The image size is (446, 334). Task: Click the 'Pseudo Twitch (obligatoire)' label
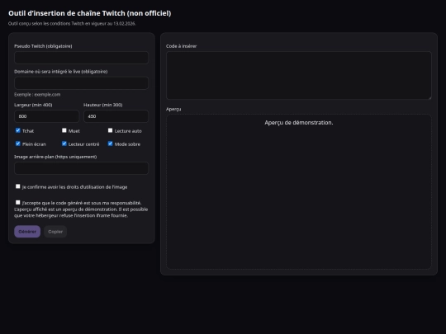[x=43, y=46]
